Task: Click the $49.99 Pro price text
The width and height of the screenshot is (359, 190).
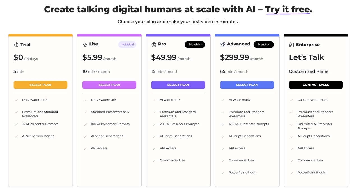Action: [164, 57]
